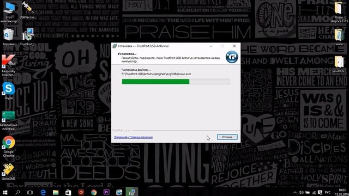The height and width of the screenshot is (196, 349).
Task: Open 'Безопасные платежи' desktop shortcut
Action: tap(9, 121)
